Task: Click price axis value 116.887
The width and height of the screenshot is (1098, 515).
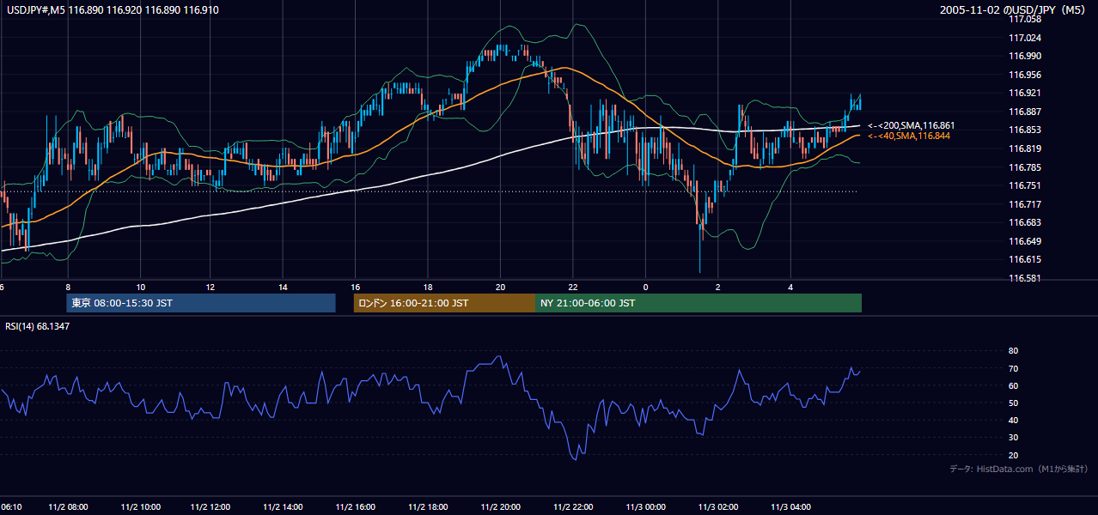Action: tap(1024, 112)
